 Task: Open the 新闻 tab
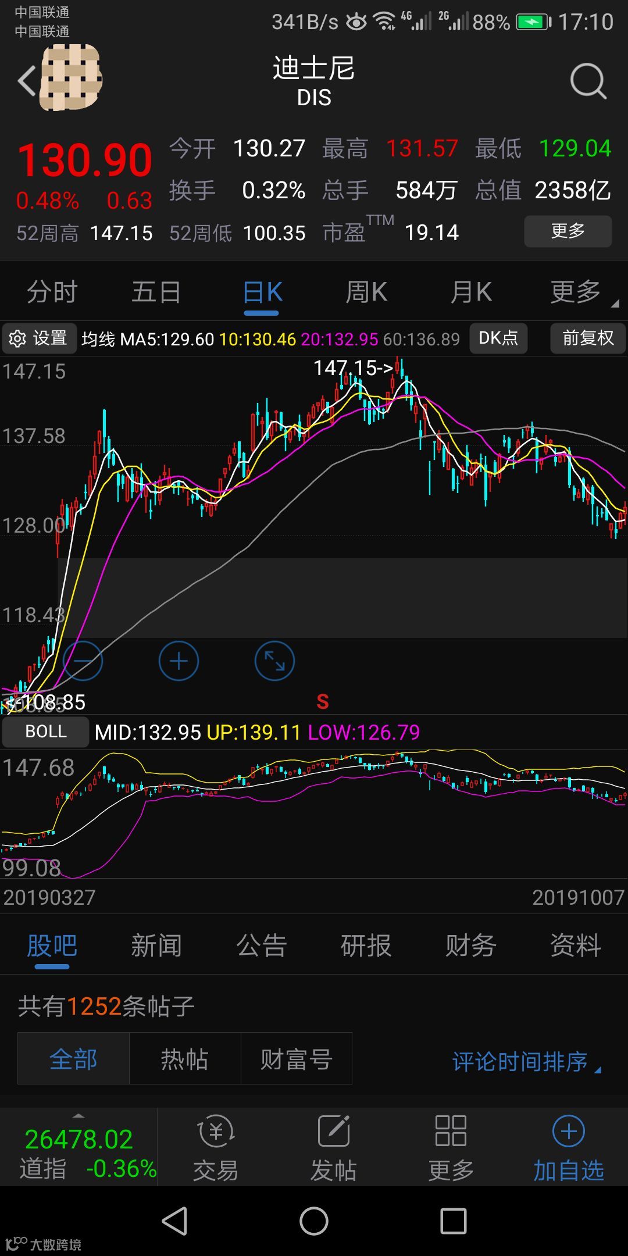pos(156,945)
